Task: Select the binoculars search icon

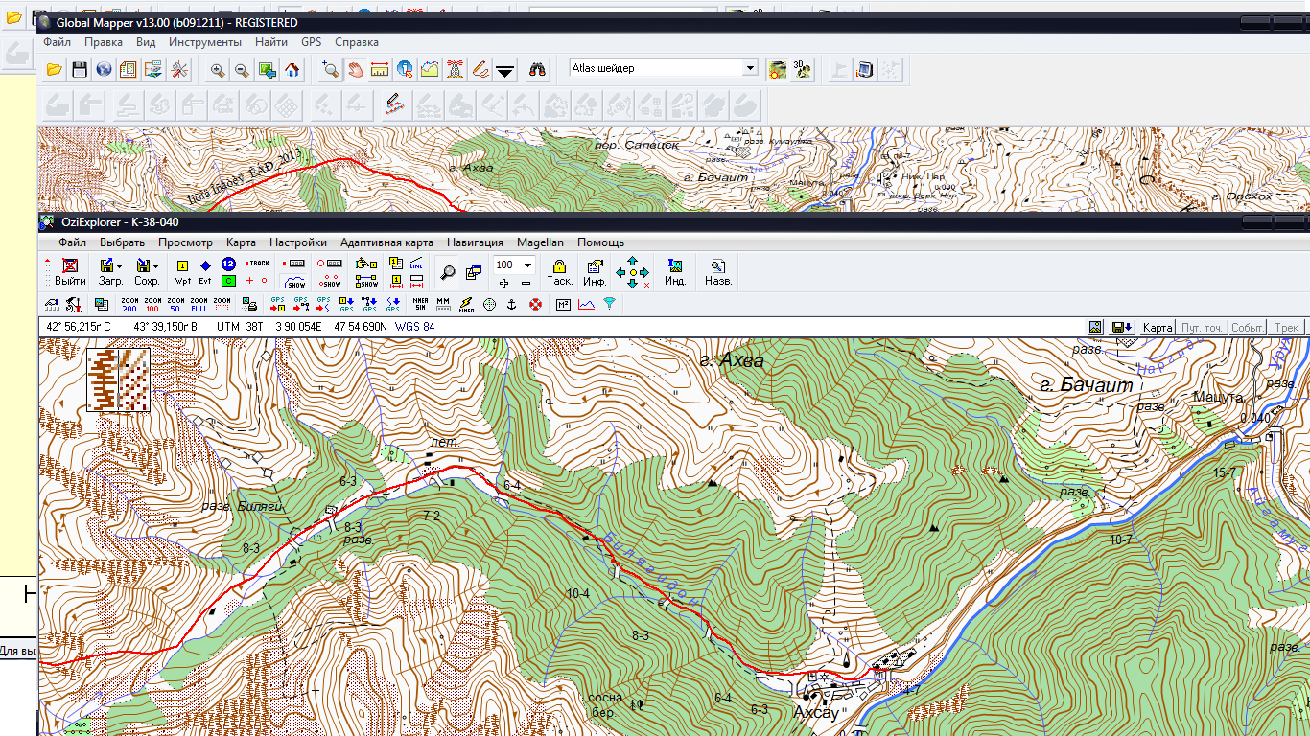Action: (537, 70)
